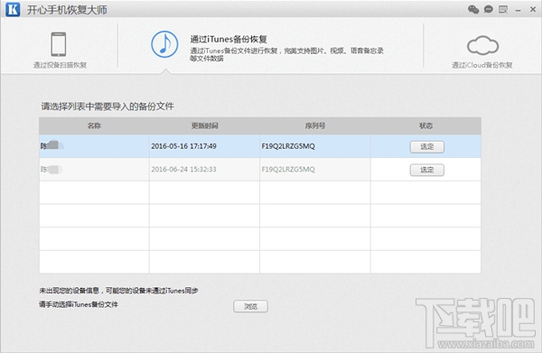Click the 请选择列表中需要导入的备份文件 heading

pyautogui.click(x=107, y=107)
